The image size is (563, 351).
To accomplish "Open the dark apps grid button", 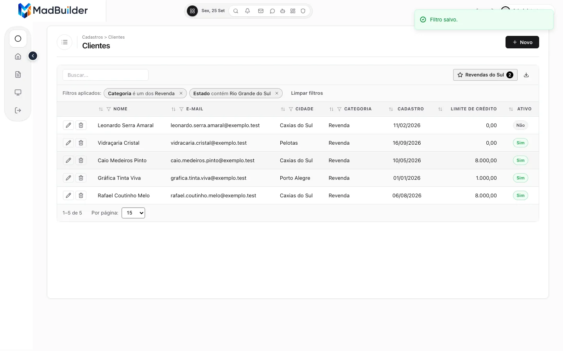I will (x=192, y=11).
